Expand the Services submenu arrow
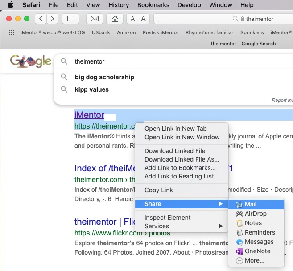The width and height of the screenshot is (293, 271). coord(221,226)
